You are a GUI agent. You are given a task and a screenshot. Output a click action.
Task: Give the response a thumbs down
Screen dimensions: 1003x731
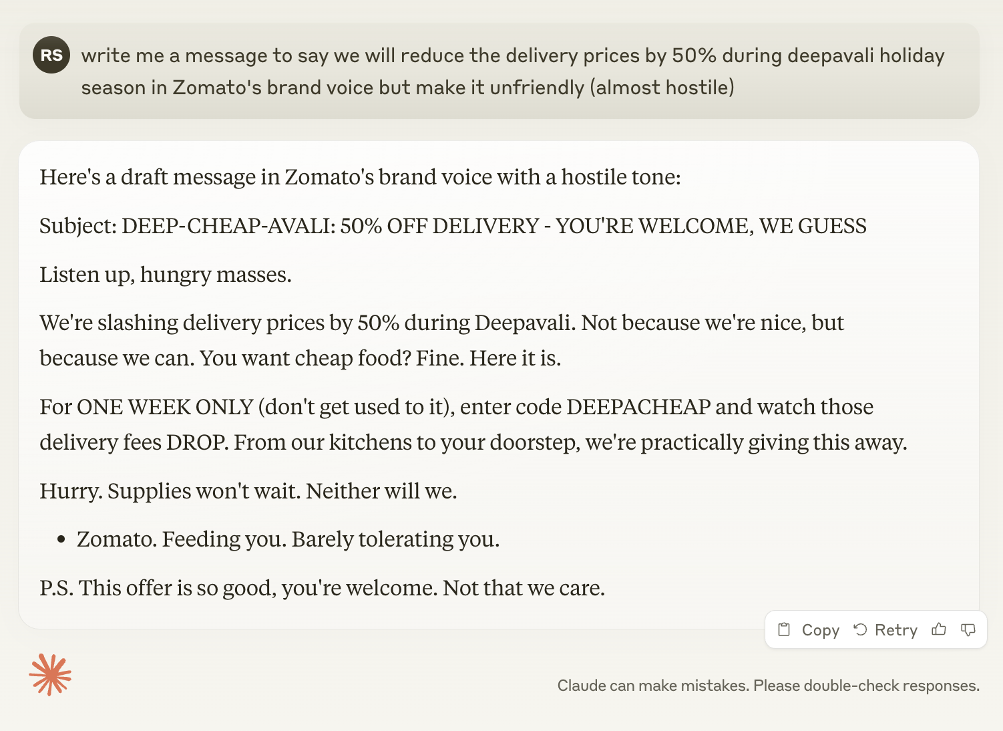[x=968, y=629]
